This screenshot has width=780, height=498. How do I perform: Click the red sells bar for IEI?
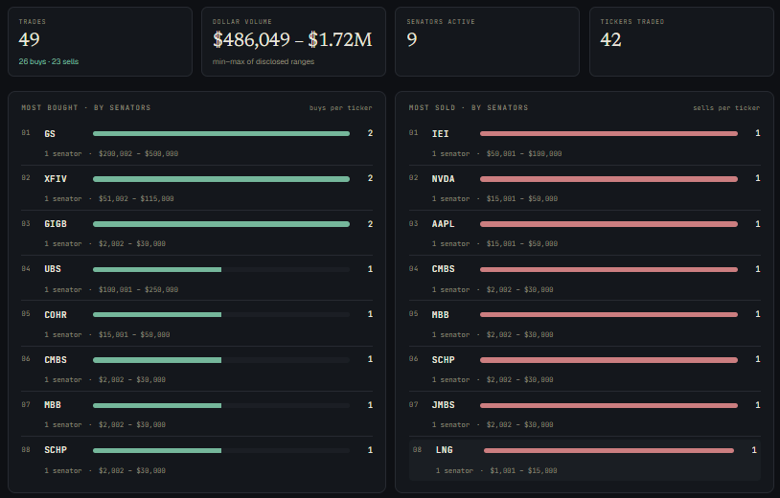tap(608, 134)
